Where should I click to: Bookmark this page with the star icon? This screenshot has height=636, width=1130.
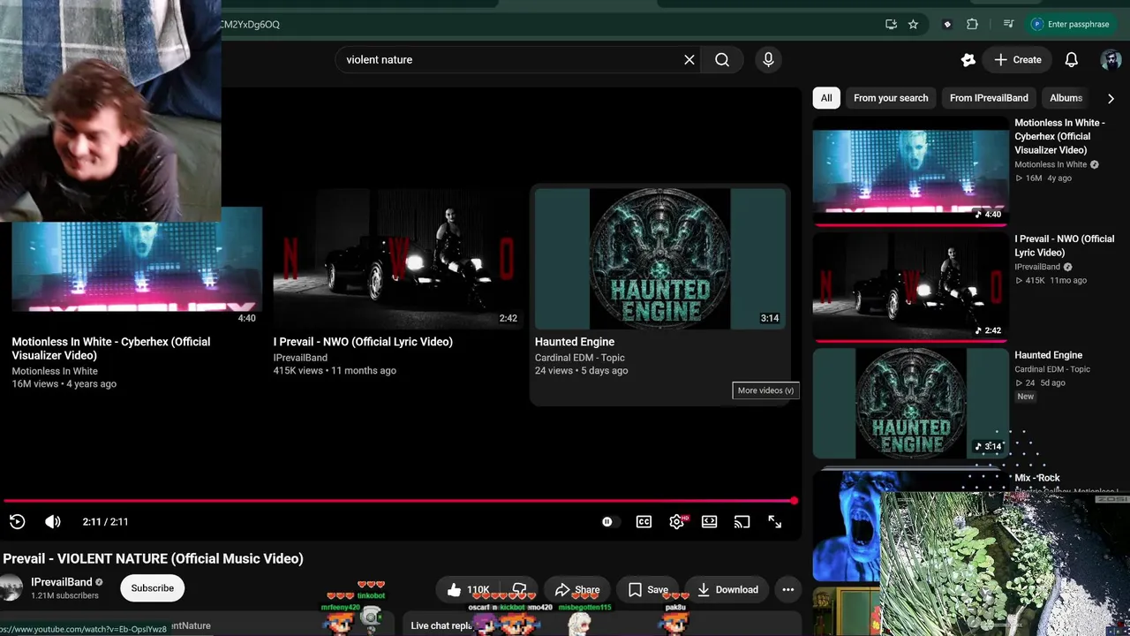tap(914, 25)
